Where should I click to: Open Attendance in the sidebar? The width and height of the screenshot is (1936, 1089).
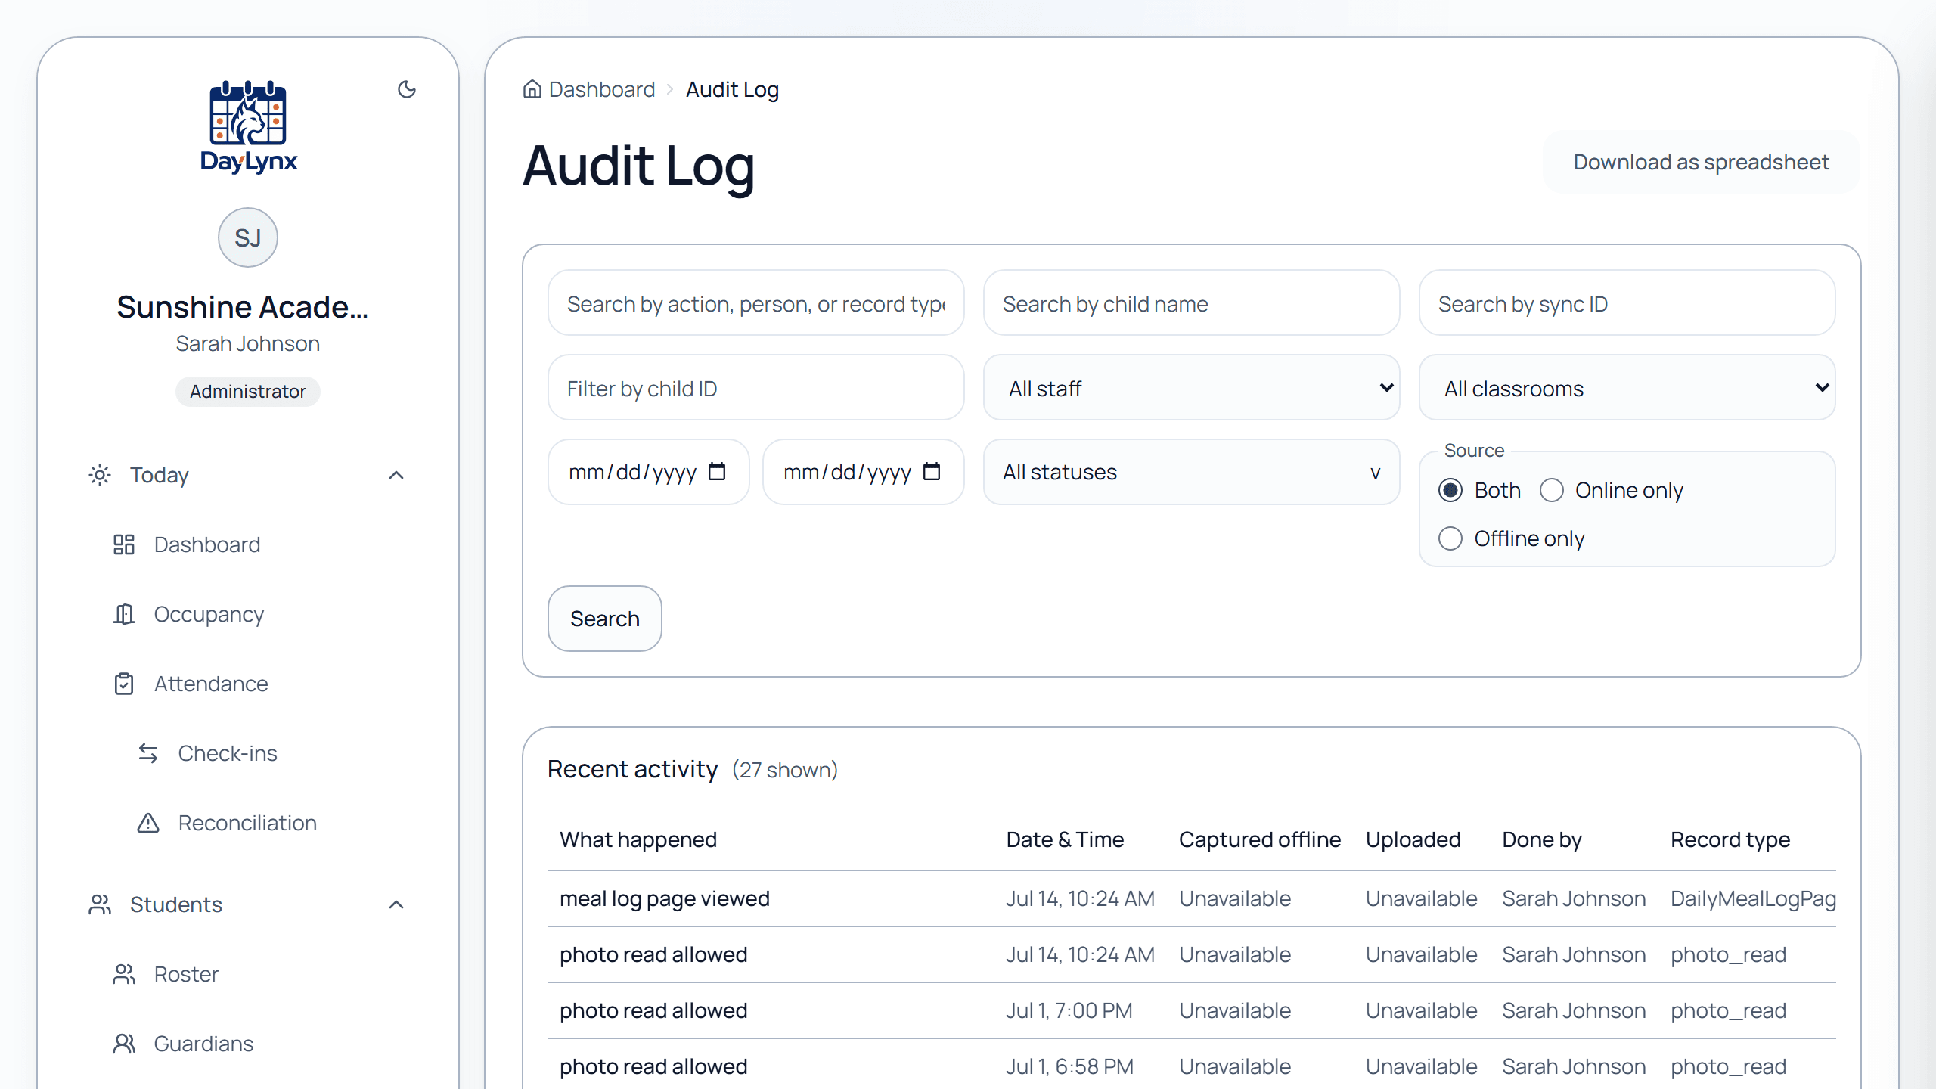[x=210, y=684]
